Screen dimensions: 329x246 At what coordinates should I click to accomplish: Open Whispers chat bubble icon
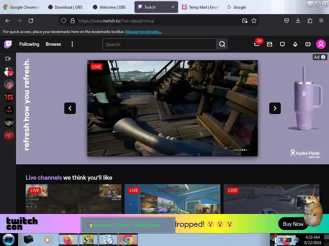click(282, 44)
